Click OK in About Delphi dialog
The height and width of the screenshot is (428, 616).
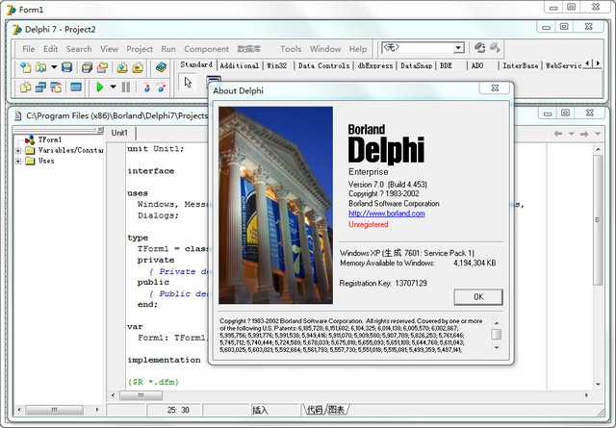click(478, 297)
